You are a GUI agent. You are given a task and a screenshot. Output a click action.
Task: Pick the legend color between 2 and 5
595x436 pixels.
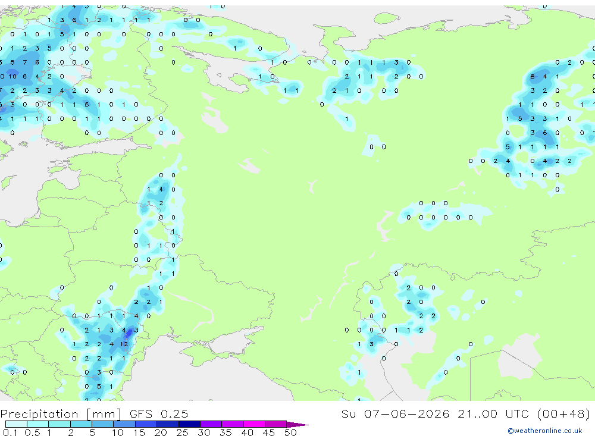(x=81, y=424)
